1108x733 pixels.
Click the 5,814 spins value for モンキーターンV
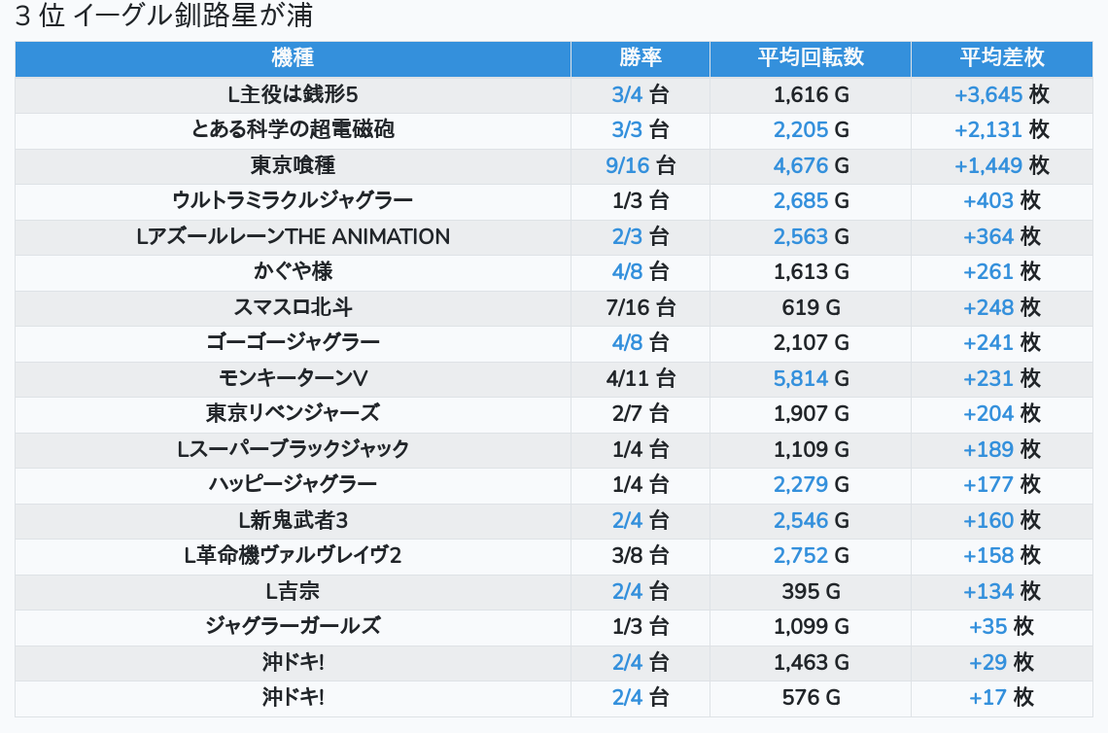(x=801, y=378)
